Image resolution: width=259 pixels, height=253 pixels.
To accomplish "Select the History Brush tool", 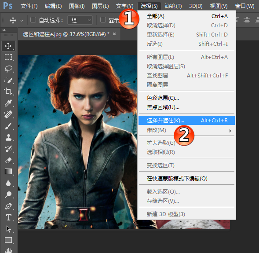I will tap(8, 149).
